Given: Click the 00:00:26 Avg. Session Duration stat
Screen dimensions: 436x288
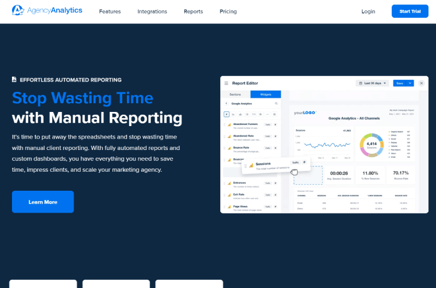Looking at the screenshot, I should click(339, 175).
